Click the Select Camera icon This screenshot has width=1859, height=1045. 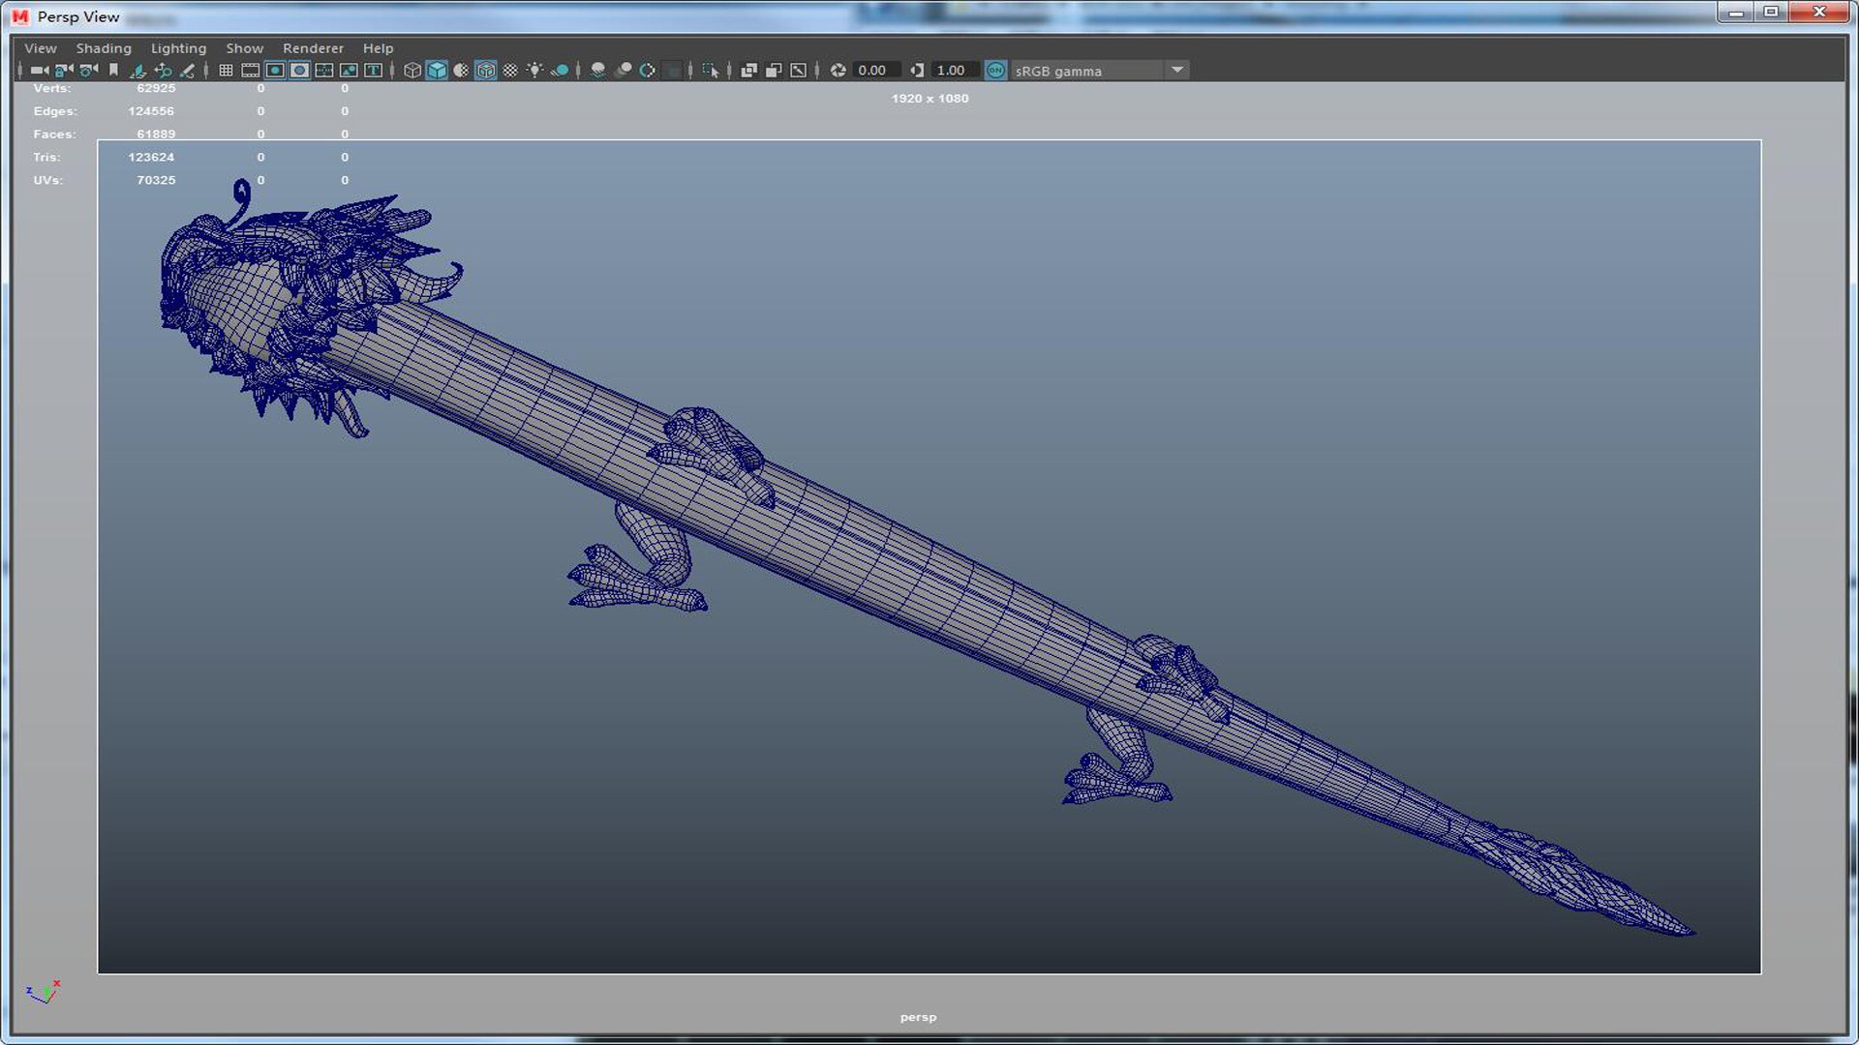pos(39,71)
